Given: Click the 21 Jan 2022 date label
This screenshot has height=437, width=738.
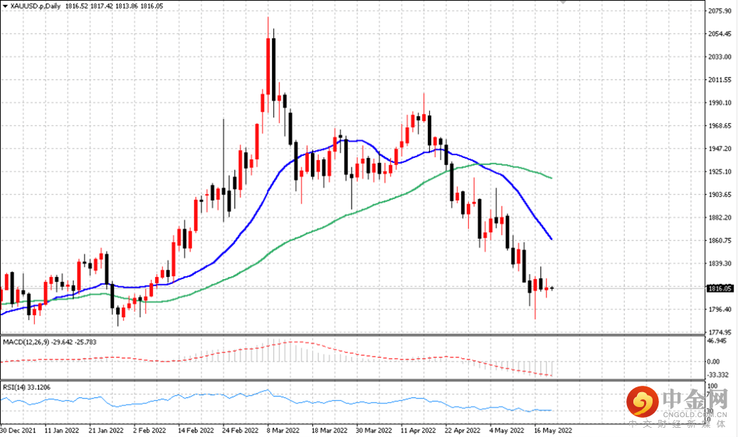Looking at the screenshot, I should pos(106,431).
